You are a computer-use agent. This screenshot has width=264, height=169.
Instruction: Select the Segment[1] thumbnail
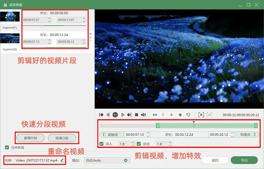tap(10, 17)
